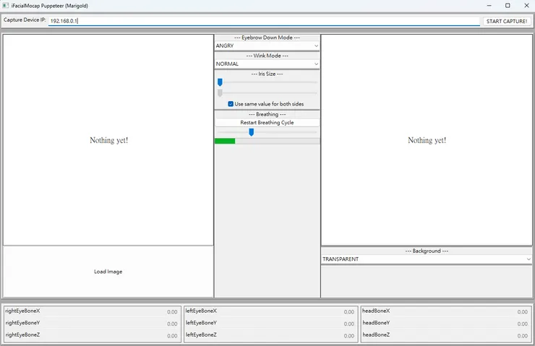Click Restart Breathing Cycle button

coord(267,122)
